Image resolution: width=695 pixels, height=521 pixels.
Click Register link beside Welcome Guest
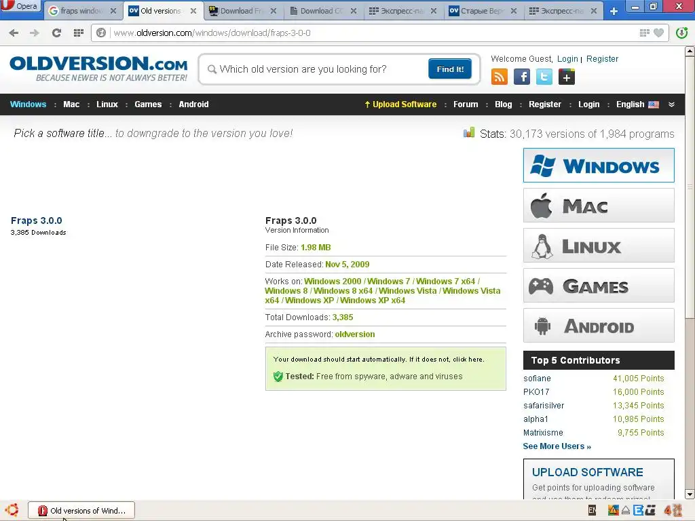pos(602,59)
